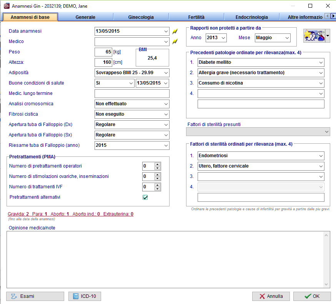The image size is (336, 304).
Task: Switch to the Fertilità tab
Action: 196,17
